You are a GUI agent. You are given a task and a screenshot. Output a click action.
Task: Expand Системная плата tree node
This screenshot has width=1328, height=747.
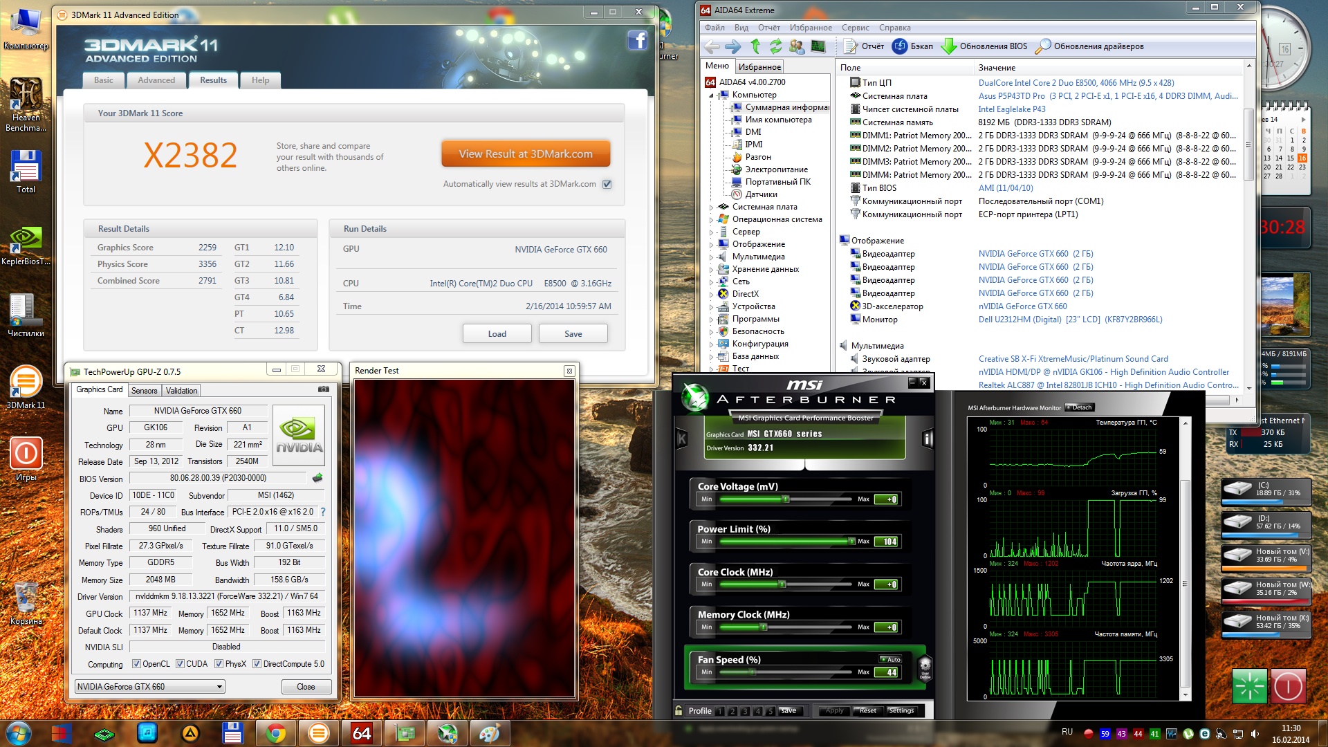[711, 207]
